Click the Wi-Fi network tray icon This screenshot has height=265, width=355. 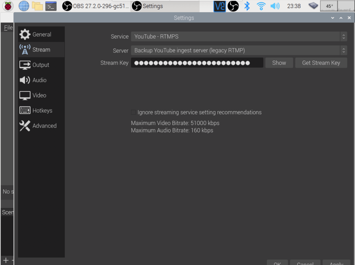261,6
